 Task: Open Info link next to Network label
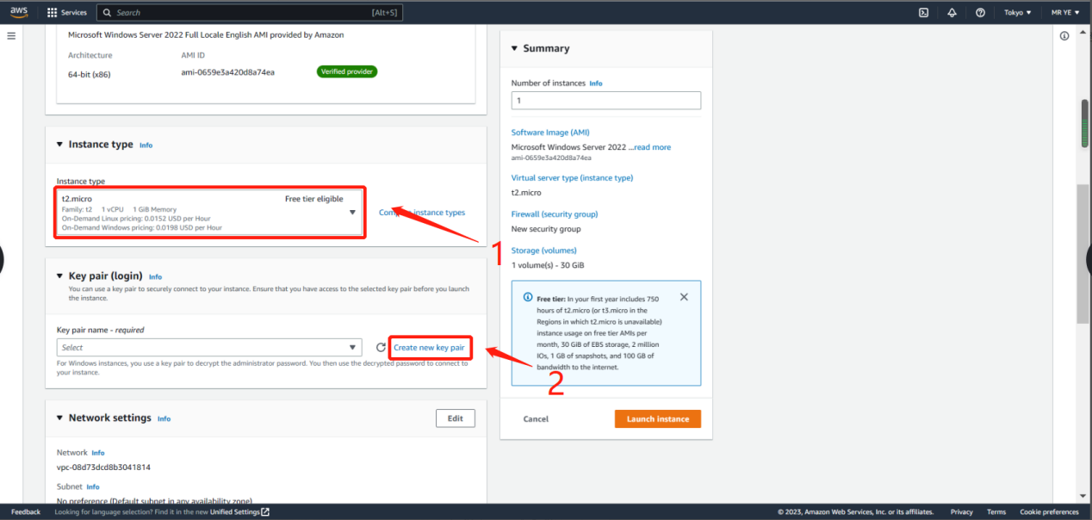click(98, 453)
